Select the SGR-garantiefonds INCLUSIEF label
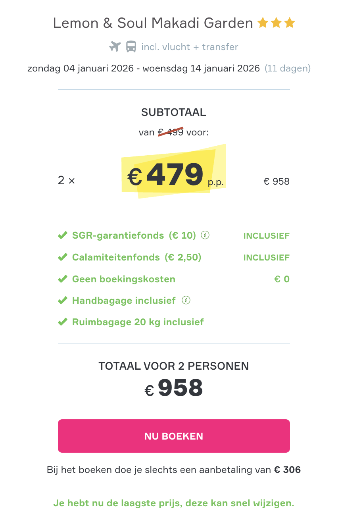 tap(266, 235)
